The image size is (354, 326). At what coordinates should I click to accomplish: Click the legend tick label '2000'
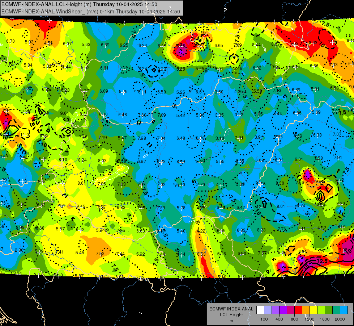click(340, 319)
